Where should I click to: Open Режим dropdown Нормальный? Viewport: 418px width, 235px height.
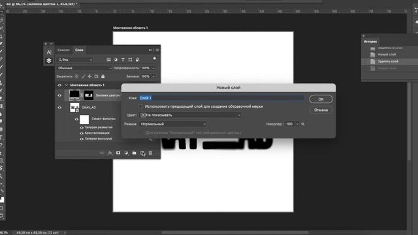(173, 124)
